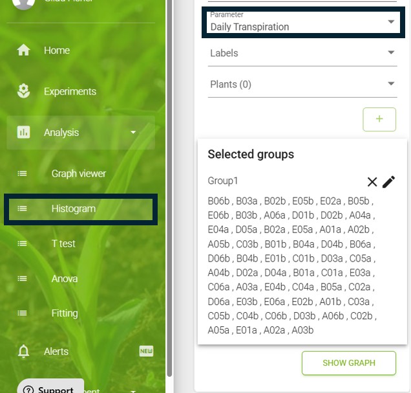Click the Home house icon

pyautogui.click(x=24, y=50)
